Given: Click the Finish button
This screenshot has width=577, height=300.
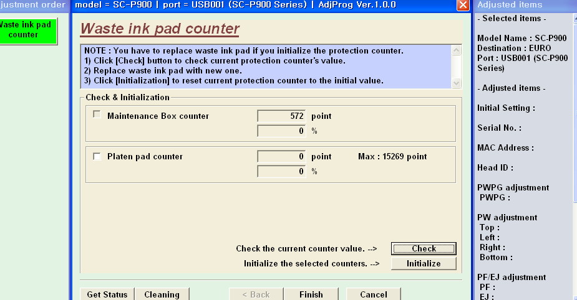Looking at the screenshot, I should click(x=311, y=294).
